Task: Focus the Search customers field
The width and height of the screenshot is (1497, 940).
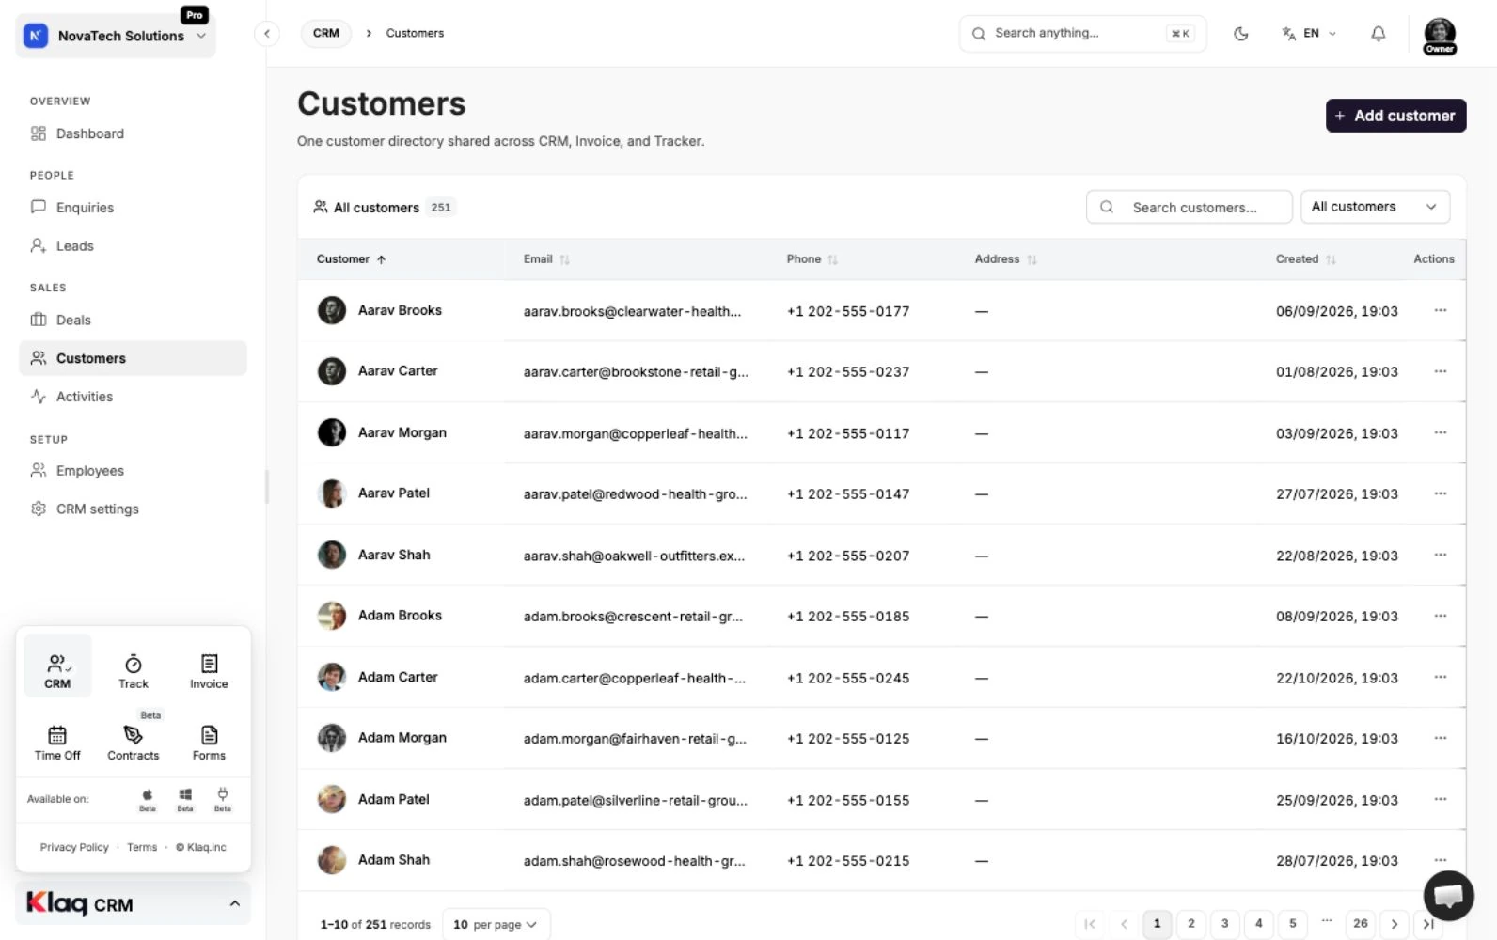Action: click(x=1189, y=207)
